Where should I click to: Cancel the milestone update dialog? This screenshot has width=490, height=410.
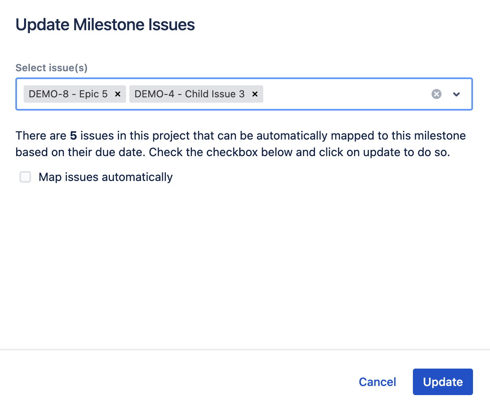coord(377,382)
